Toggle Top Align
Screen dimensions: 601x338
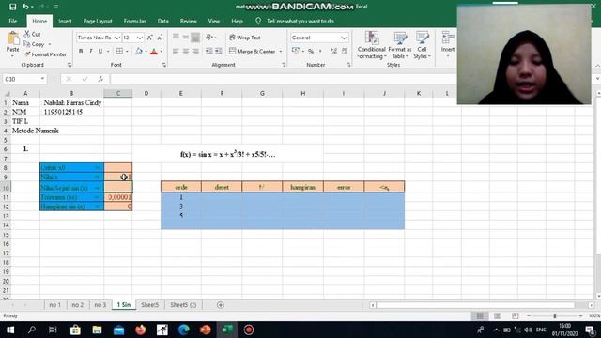tap(176, 38)
